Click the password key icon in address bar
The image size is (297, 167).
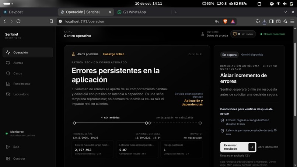(x=217, y=21)
